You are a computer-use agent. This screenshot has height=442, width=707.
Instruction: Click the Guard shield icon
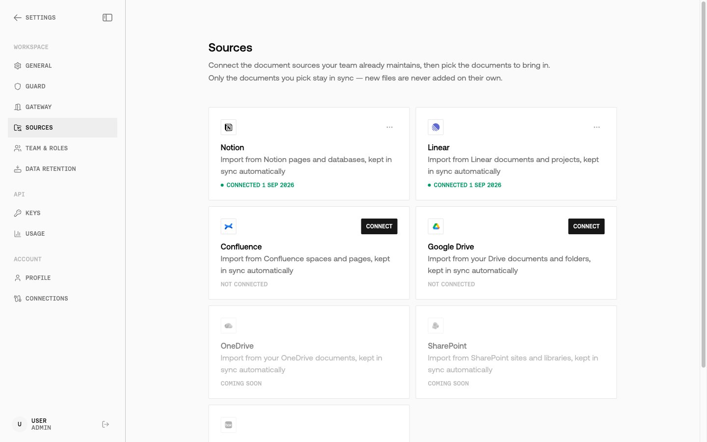[x=18, y=86]
